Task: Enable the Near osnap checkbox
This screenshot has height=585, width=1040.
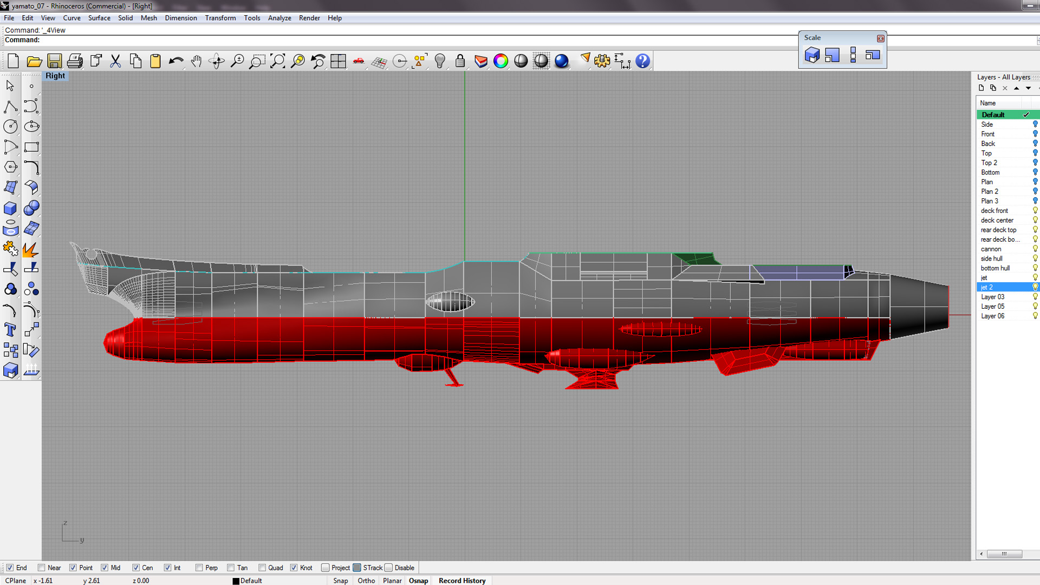Action: coord(41,568)
